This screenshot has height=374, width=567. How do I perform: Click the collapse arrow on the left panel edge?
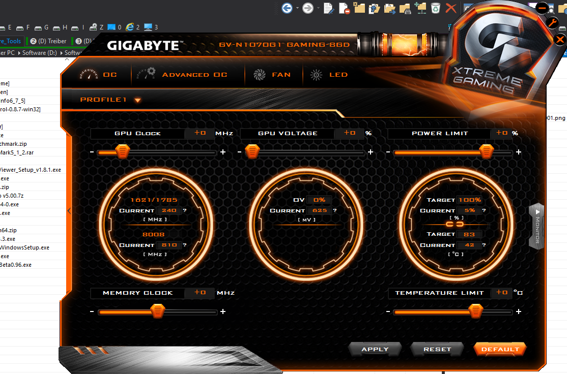tap(69, 211)
